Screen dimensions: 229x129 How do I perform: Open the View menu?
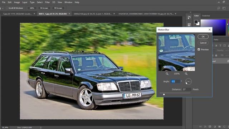[60, 3]
